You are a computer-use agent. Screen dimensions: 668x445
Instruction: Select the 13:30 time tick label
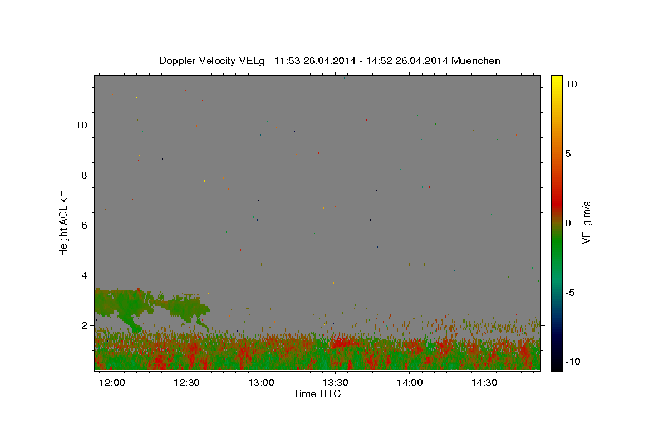click(x=336, y=383)
